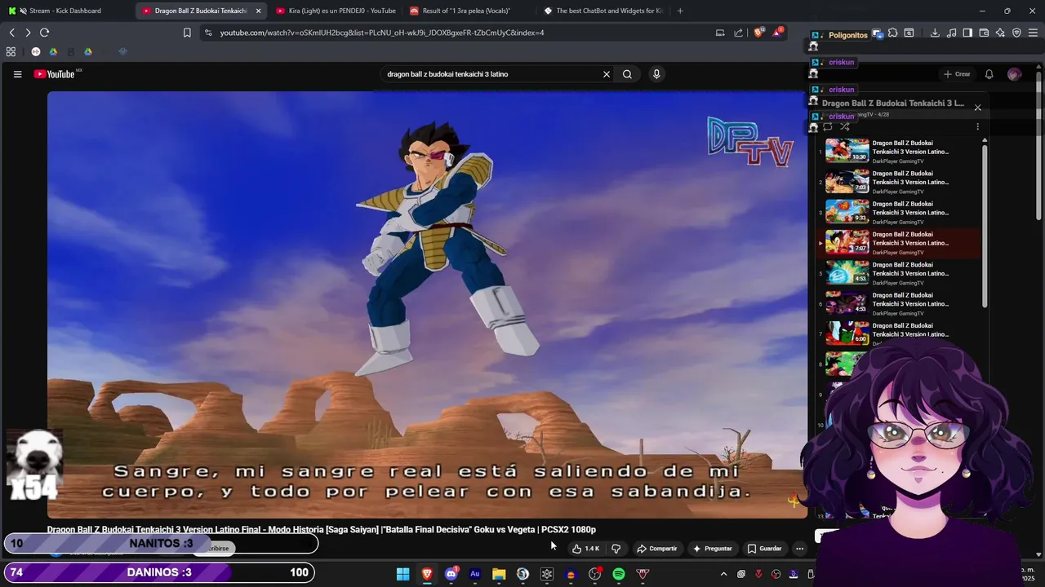The image size is (1045, 587).
Task: Close the playlist panel
Action: tap(977, 108)
